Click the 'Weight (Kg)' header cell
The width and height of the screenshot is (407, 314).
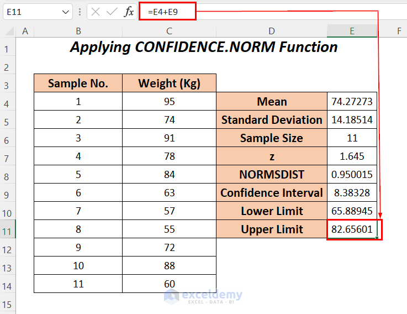(x=169, y=83)
